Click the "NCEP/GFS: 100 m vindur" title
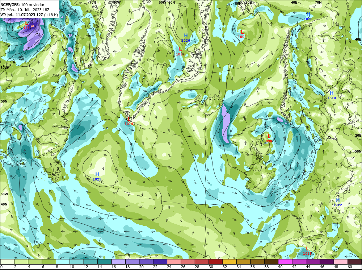The height and width of the screenshot is (270, 362). pos(22,5)
